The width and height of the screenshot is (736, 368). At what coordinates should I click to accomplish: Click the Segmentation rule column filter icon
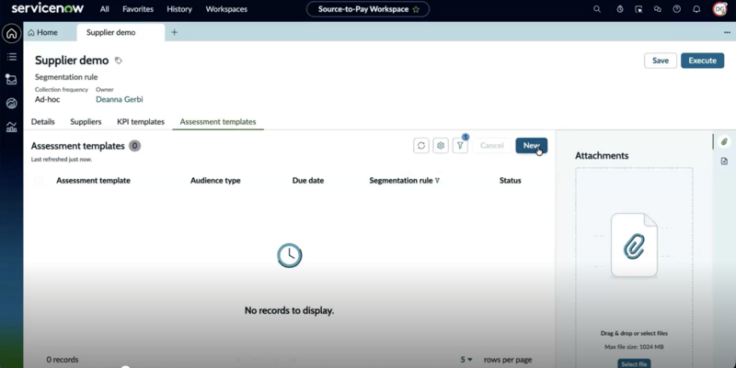tap(438, 180)
